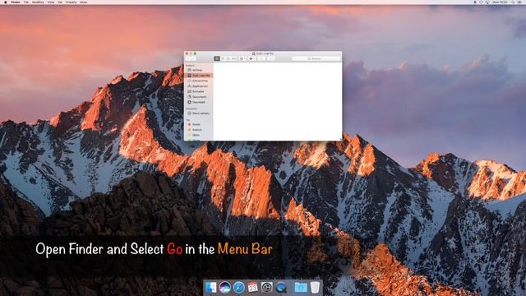Open the Vai (Go) menu
The width and height of the screenshot is (526, 296).
(x=60, y=2)
